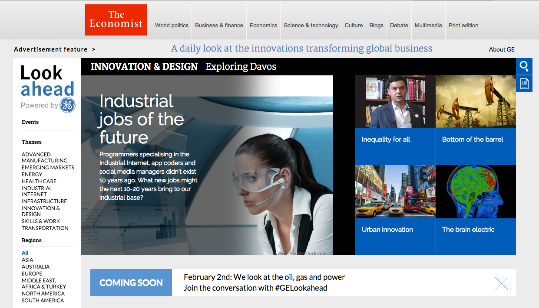539x308 pixels.
Task: Select Emerging Markets theme
Action: pyautogui.click(x=48, y=167)
